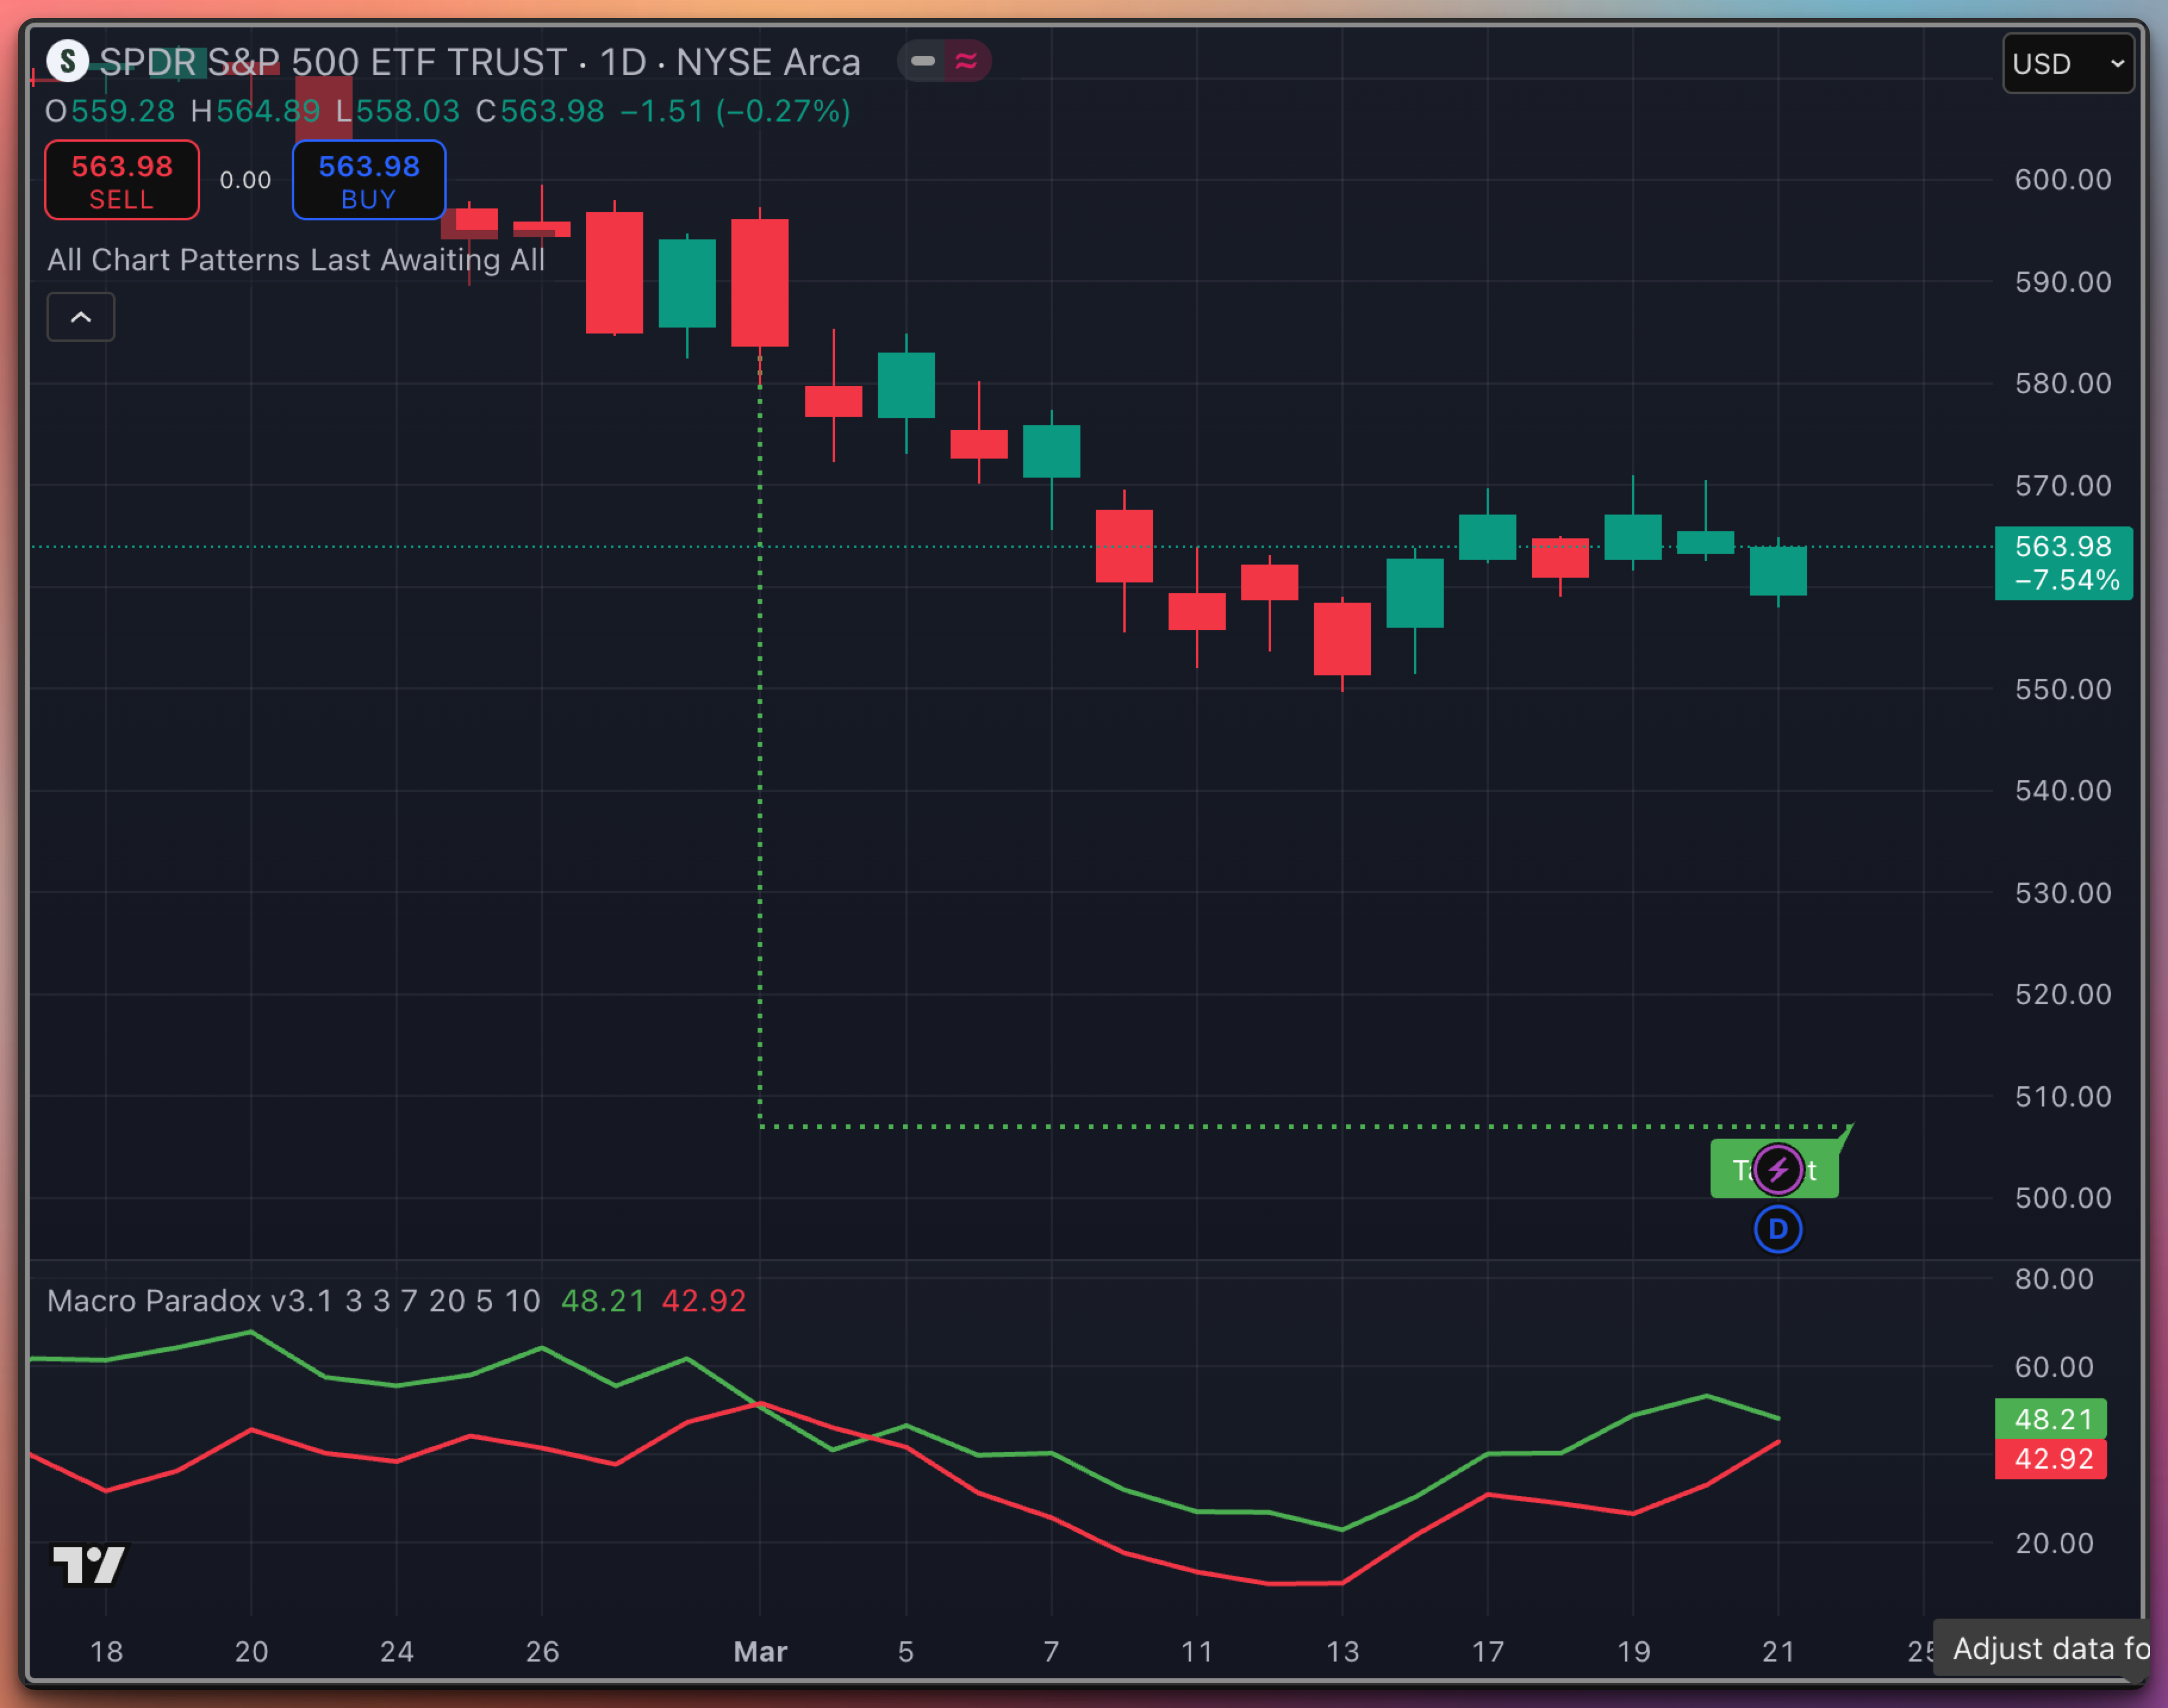Click the O559.28 open value in header
The image size is (2168, 1708).
click(110, 111)
